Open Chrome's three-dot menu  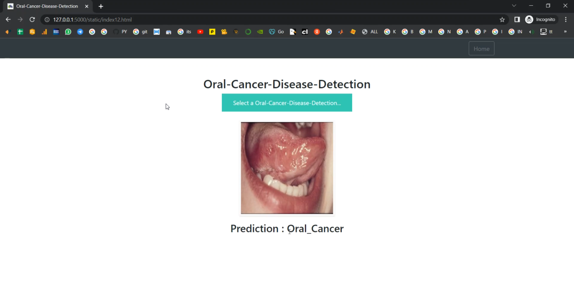(566, 20)
